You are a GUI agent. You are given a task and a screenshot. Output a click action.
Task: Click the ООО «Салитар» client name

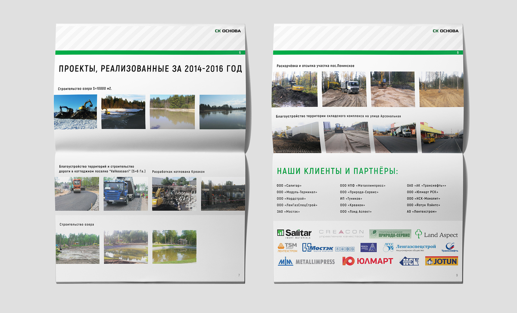pyautogui.click(x=289, y=186)
